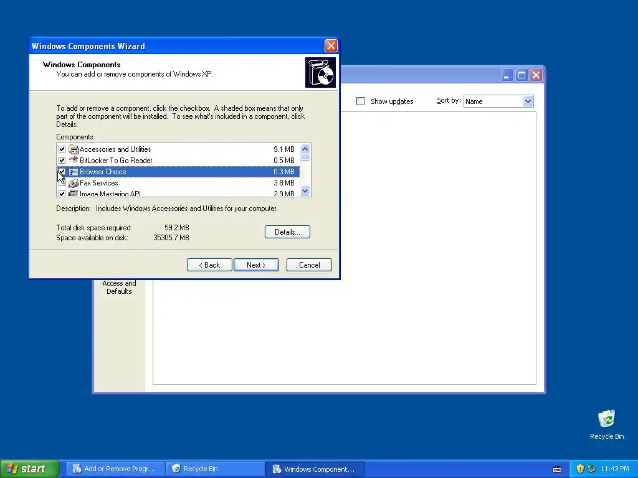Click the components list scrollbar thumb
Screen dimensions: 638x478
pyautogui.click(x=305, y=157)
